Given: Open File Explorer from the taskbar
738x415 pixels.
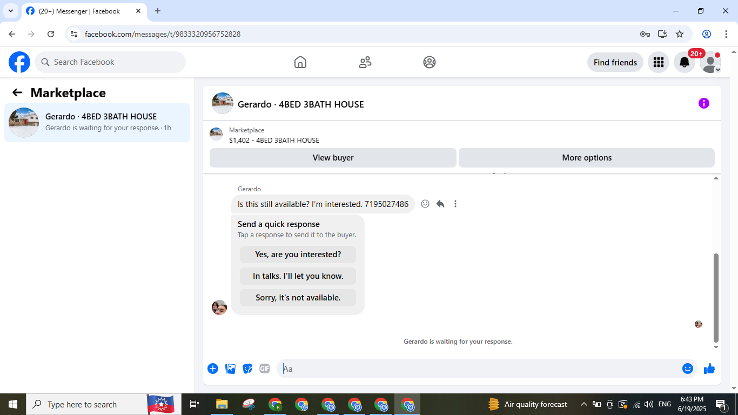Looking at the screenshot, I should click(222, 404).
